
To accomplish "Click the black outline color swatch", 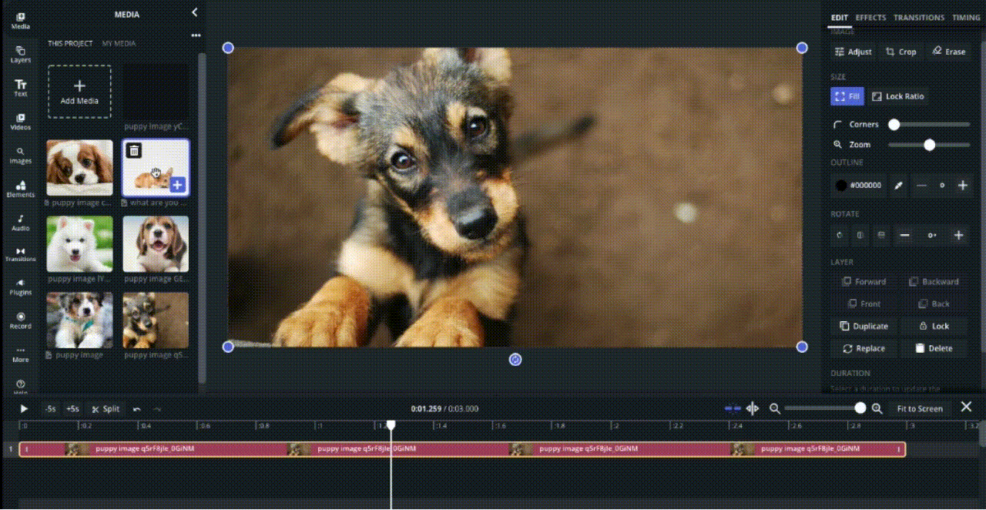I will [x=841, y=186].
